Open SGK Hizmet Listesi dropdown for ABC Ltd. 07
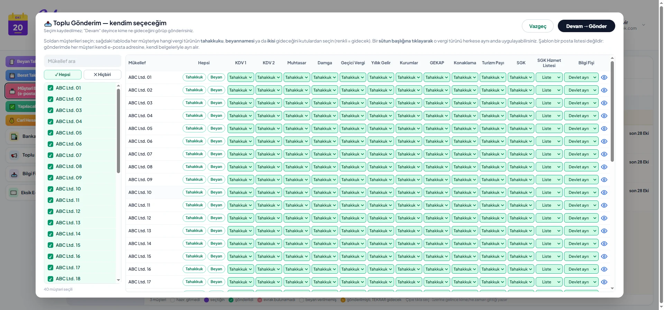 (549, 154)
